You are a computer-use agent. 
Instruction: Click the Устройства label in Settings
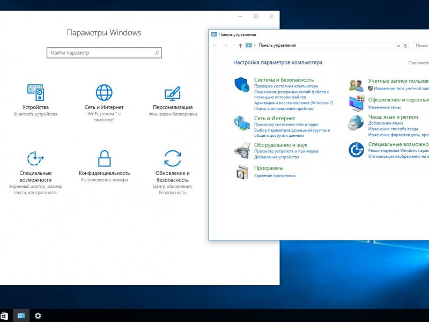tap(35, 107)
